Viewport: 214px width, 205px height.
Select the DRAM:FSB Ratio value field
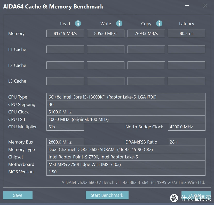[186, 142]
